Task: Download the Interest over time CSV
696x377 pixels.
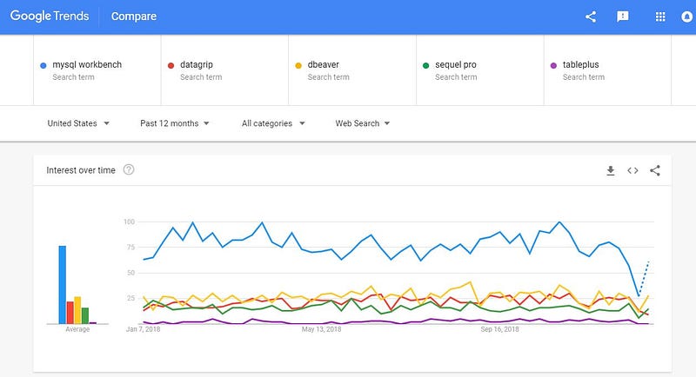Action: coord(611,170)
